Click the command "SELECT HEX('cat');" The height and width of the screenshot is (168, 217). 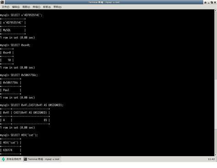point(24,135)
